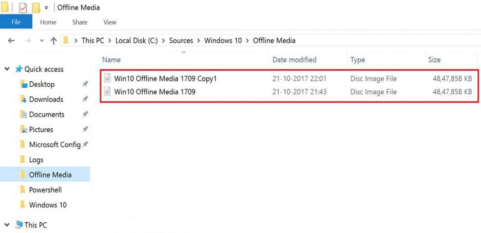This screenshot has height=233, width=481.
Task: Click the Downloads folder icon in sidebar
Action: 23,99
